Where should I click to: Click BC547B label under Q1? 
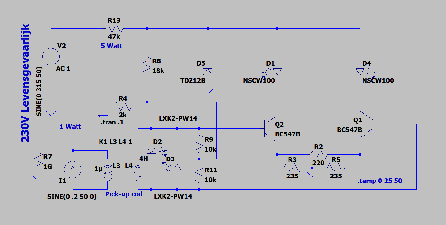[350, 130]
